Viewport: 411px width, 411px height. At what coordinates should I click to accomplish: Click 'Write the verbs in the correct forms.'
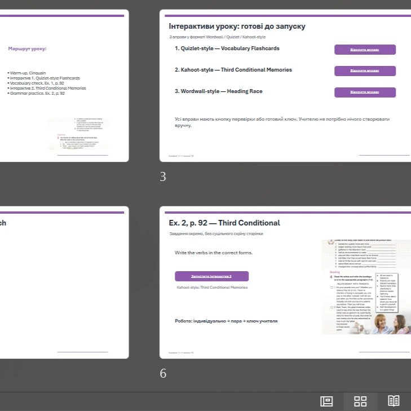(x=214, y=253)
